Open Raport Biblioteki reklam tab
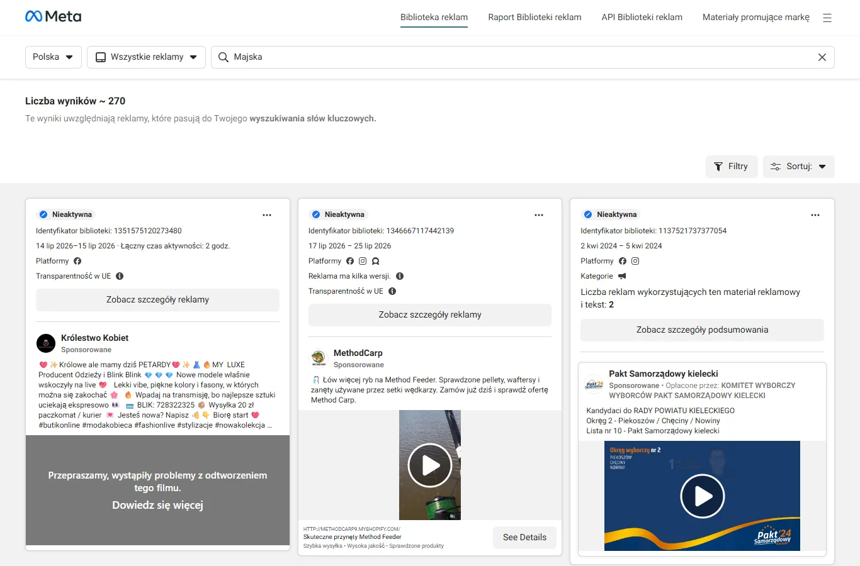This screenshot has width=860, height=566. pyautogui.click(x=535, y=17)
